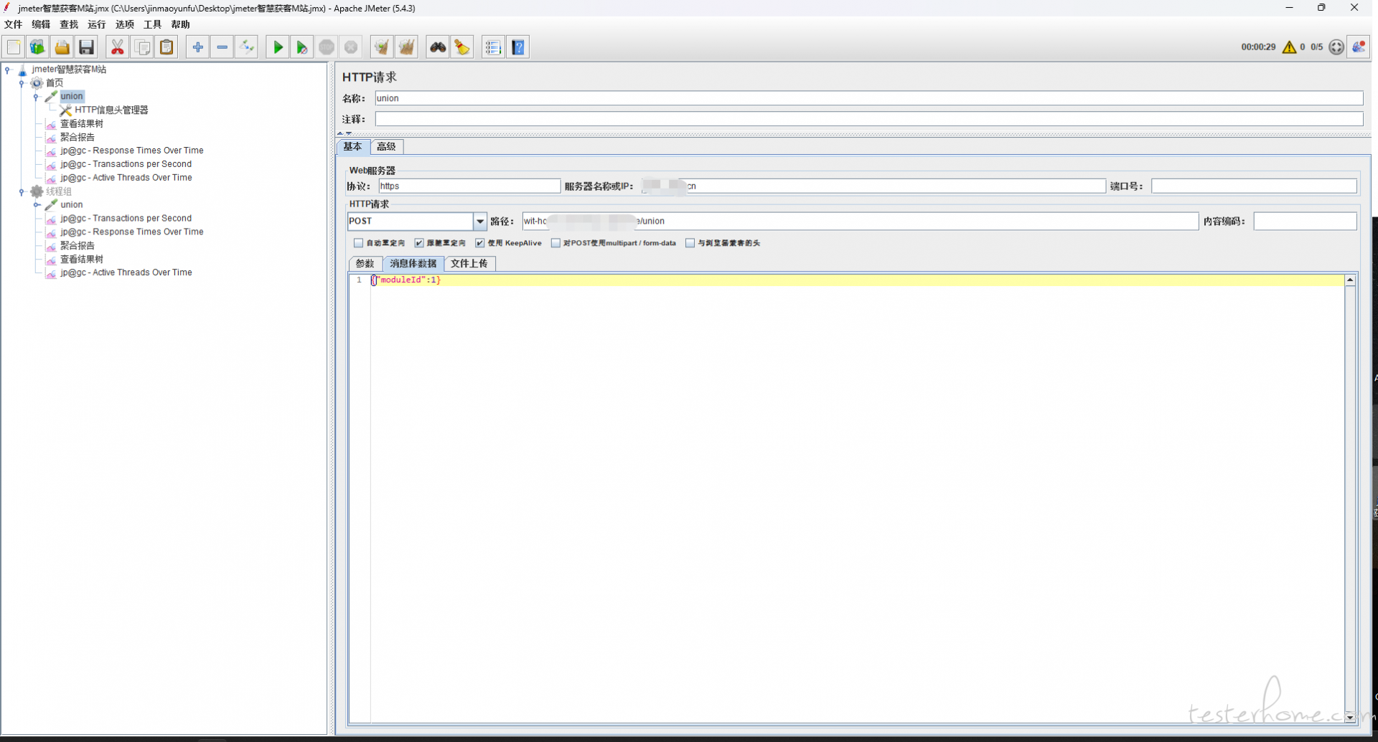Enable the multipart / form-data checkbox

coord(556,243)
